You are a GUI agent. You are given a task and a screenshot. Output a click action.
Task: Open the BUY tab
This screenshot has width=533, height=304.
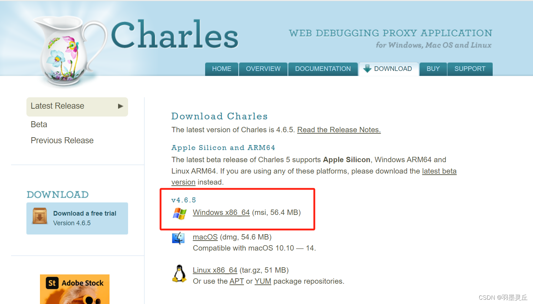pyautogui.click(x=433, y=69)
